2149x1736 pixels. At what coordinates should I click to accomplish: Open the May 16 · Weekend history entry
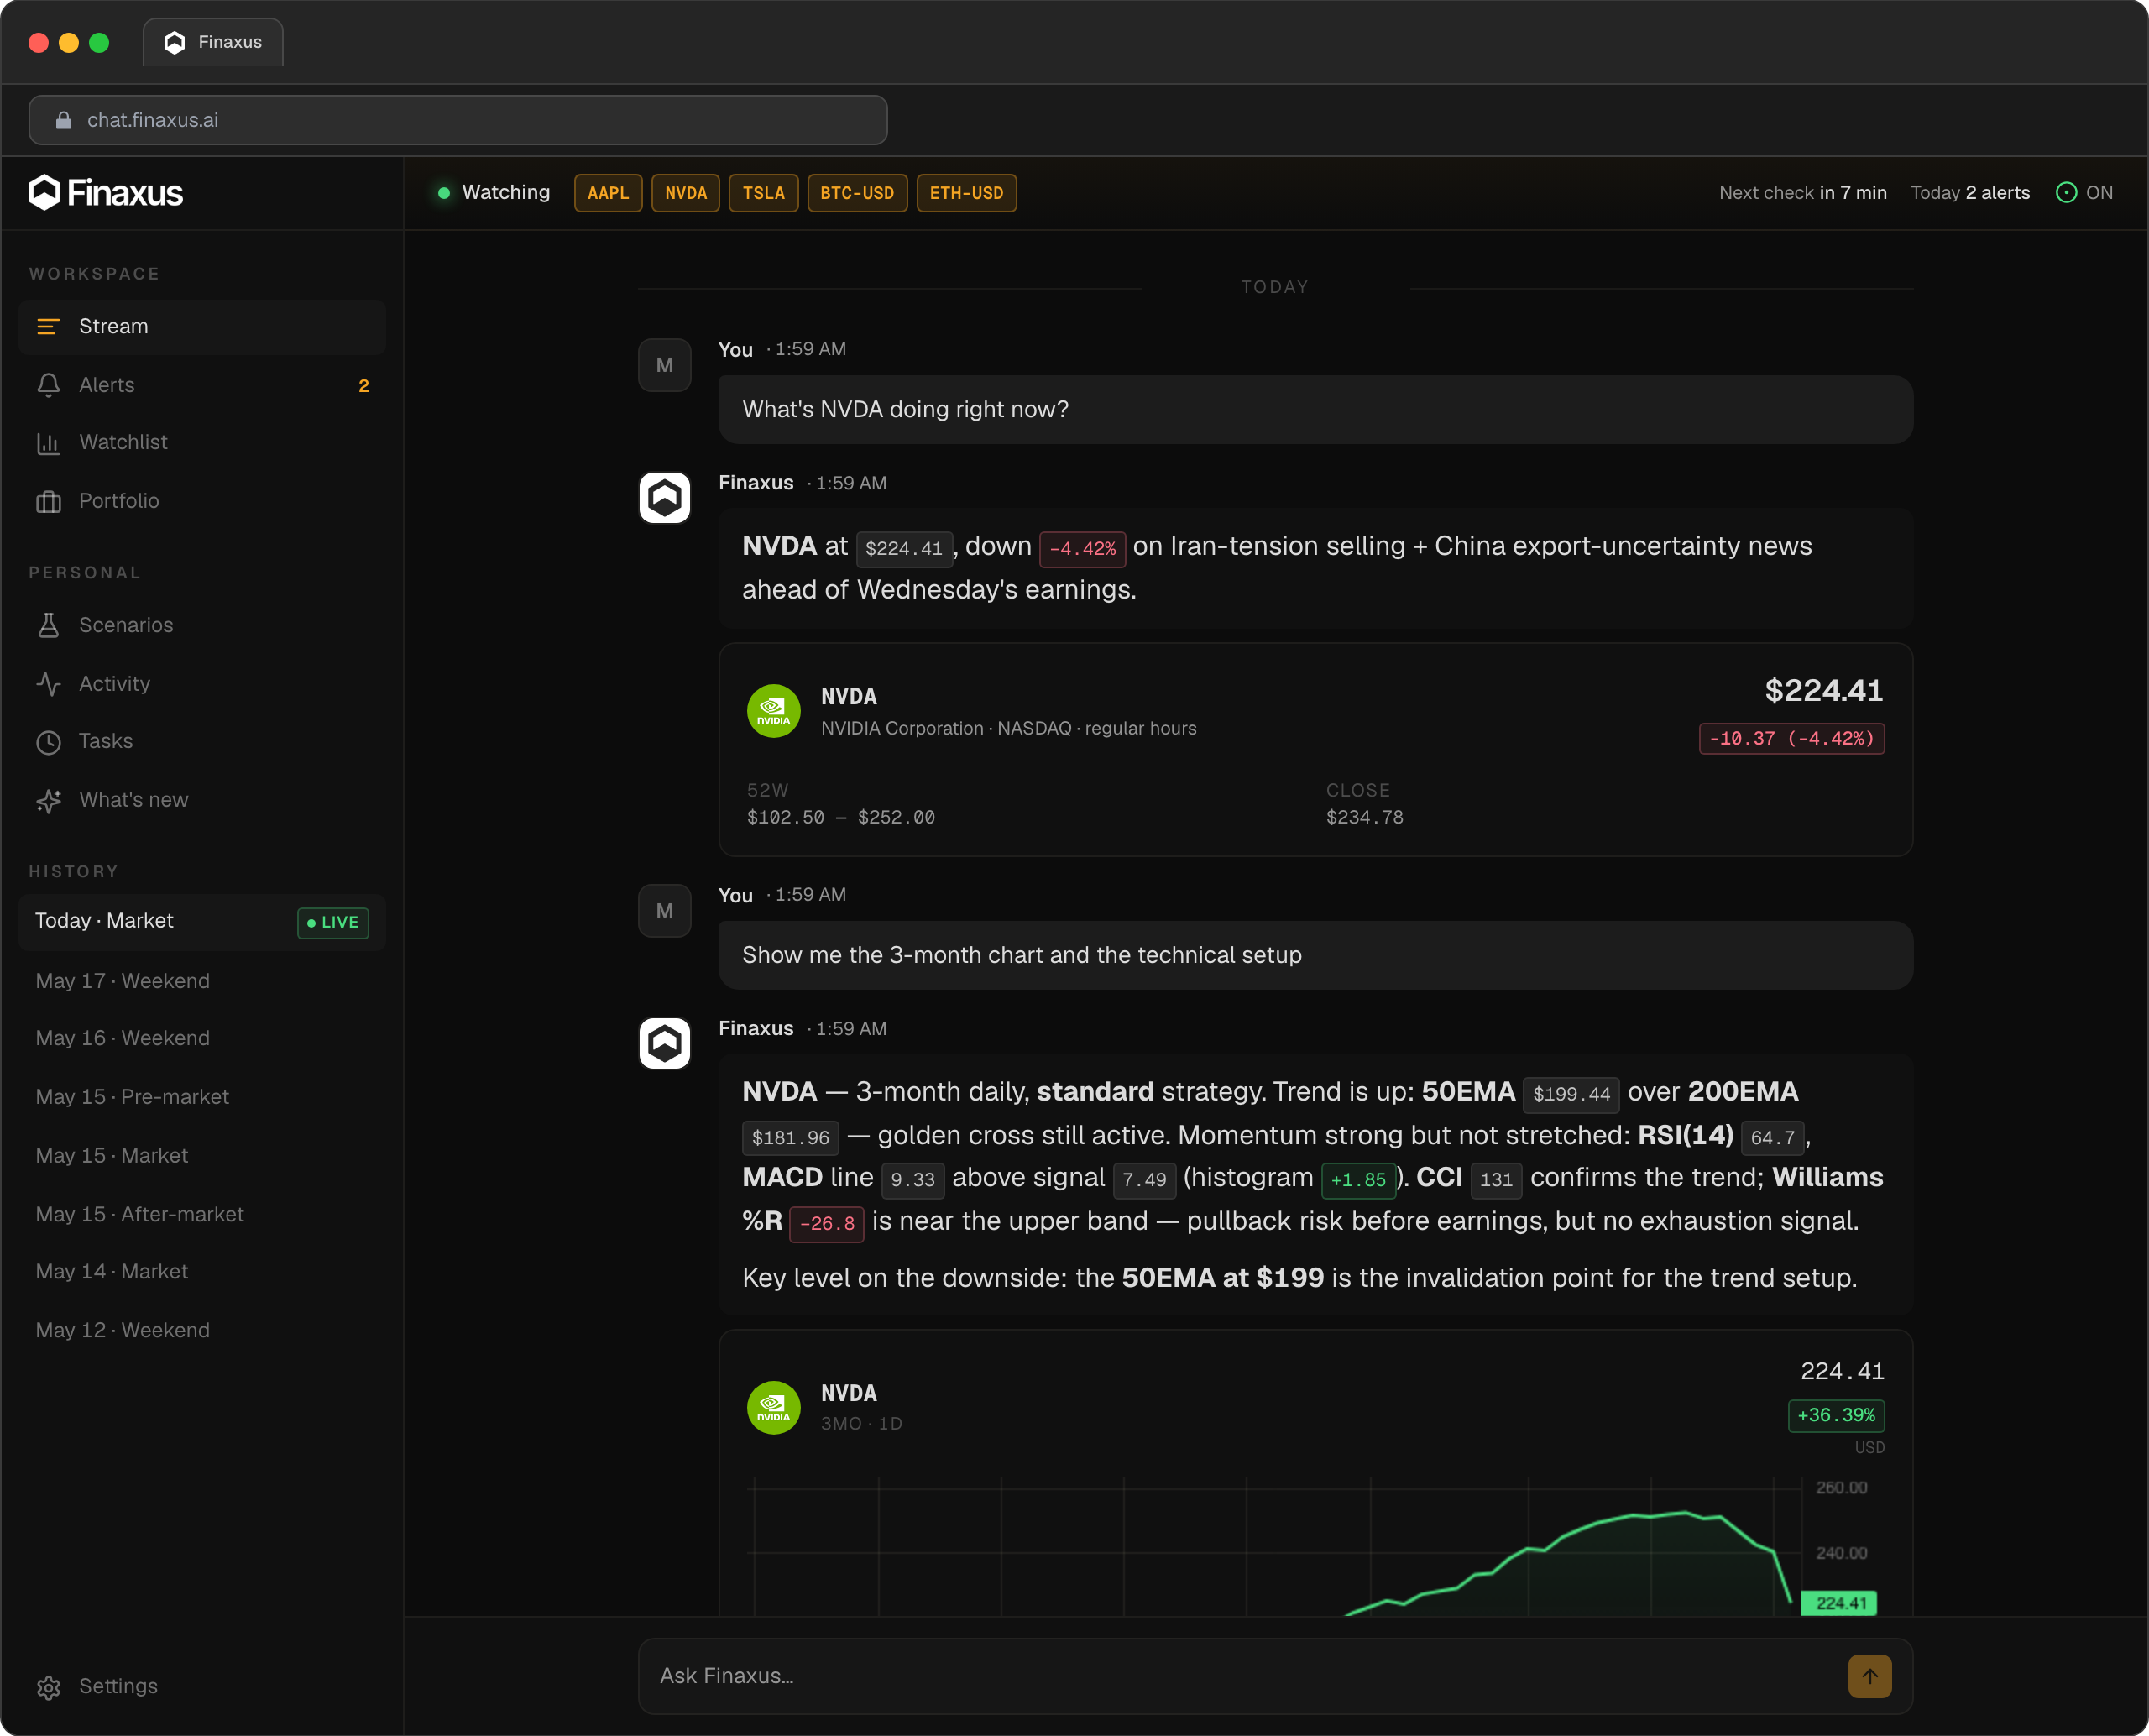coord(202,1039)
